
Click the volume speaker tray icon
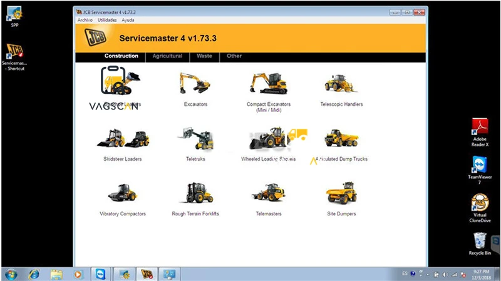(x=445, y=274)
